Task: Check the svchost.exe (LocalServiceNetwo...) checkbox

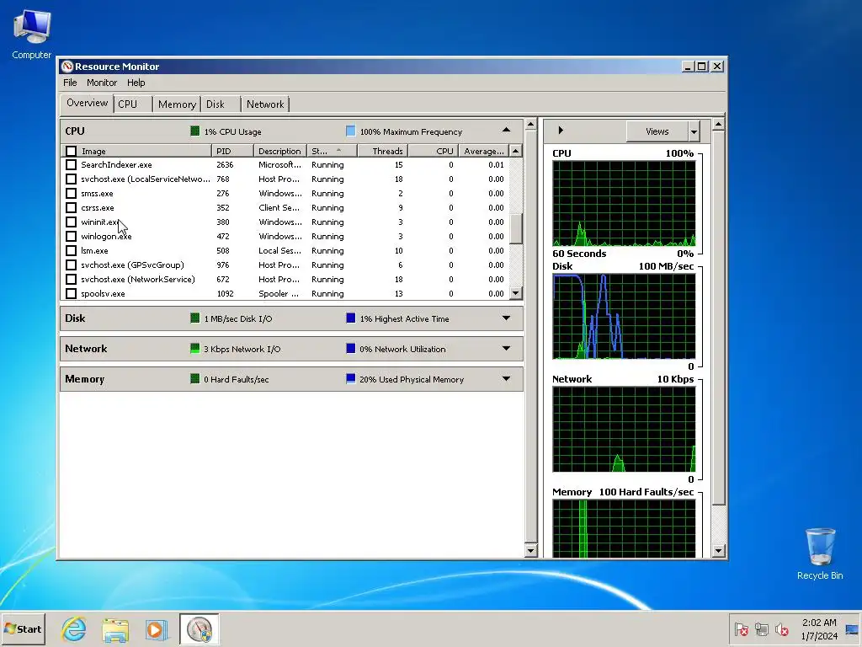Action: tap(71, 179)
